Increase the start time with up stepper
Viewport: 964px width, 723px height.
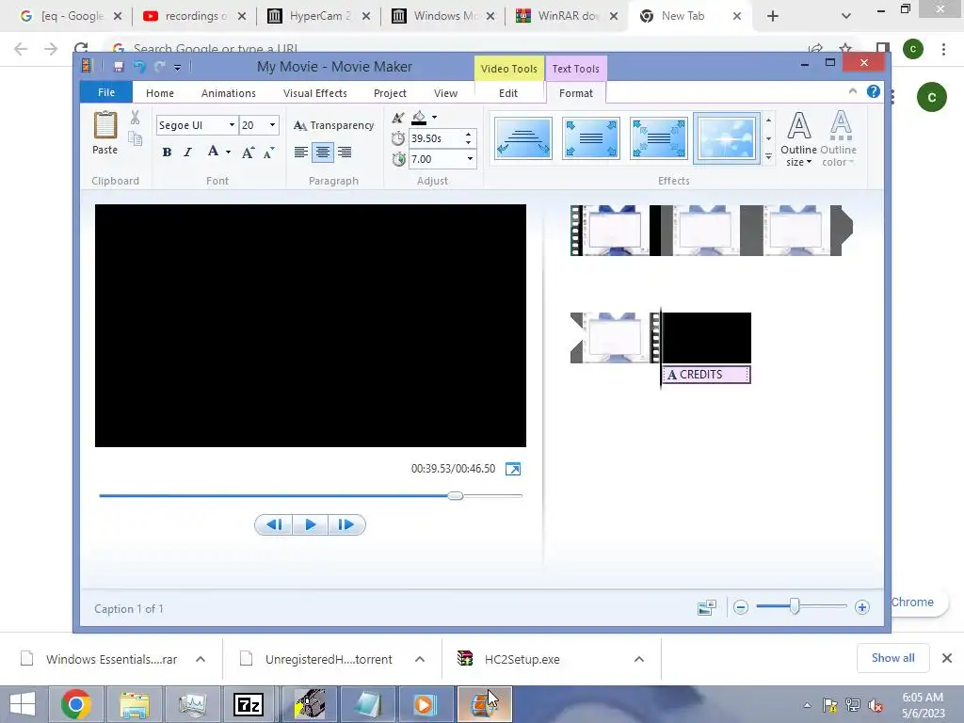tap(469, 134)
